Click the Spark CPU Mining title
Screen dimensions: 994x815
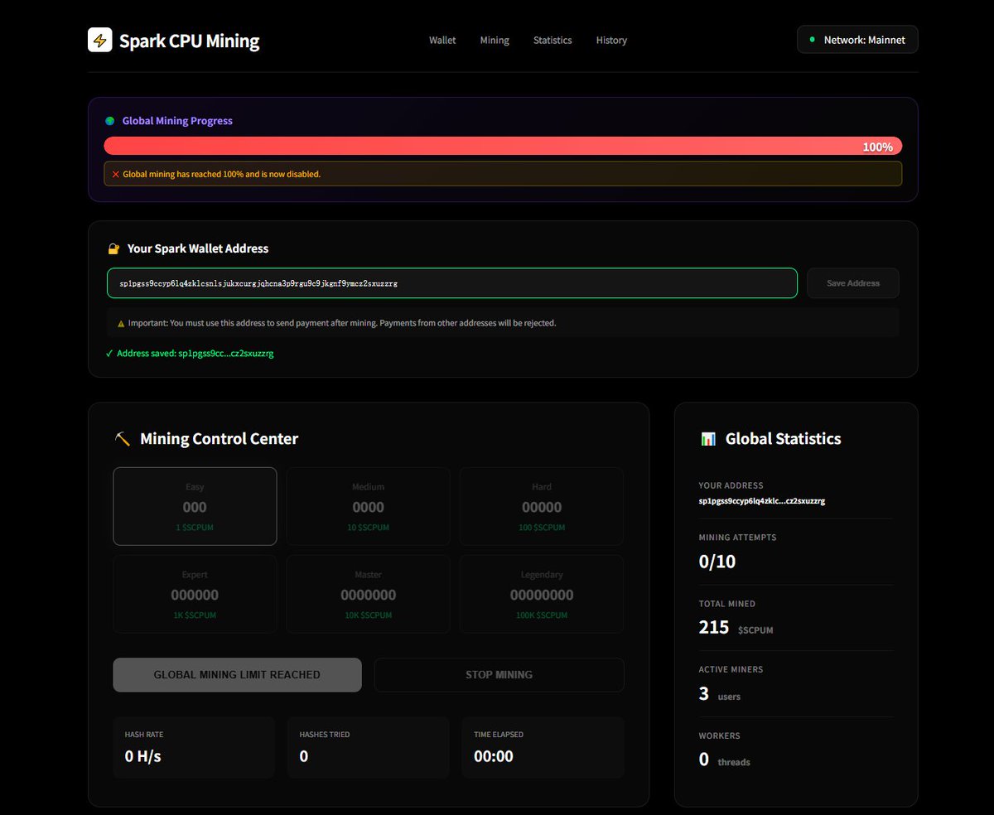coord(189,41)
